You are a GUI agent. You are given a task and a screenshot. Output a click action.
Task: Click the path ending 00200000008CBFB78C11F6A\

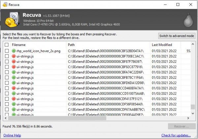pos(106,77)
